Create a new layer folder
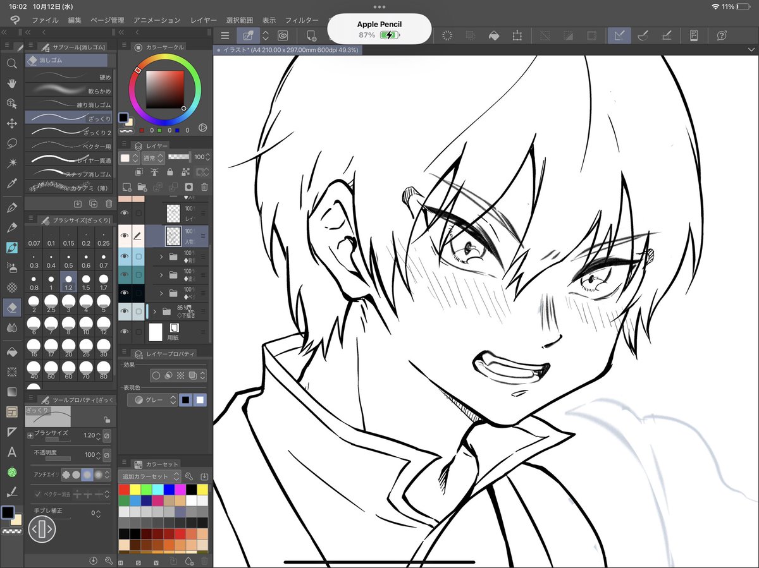The image size is (759, 568). click(142, 187)
